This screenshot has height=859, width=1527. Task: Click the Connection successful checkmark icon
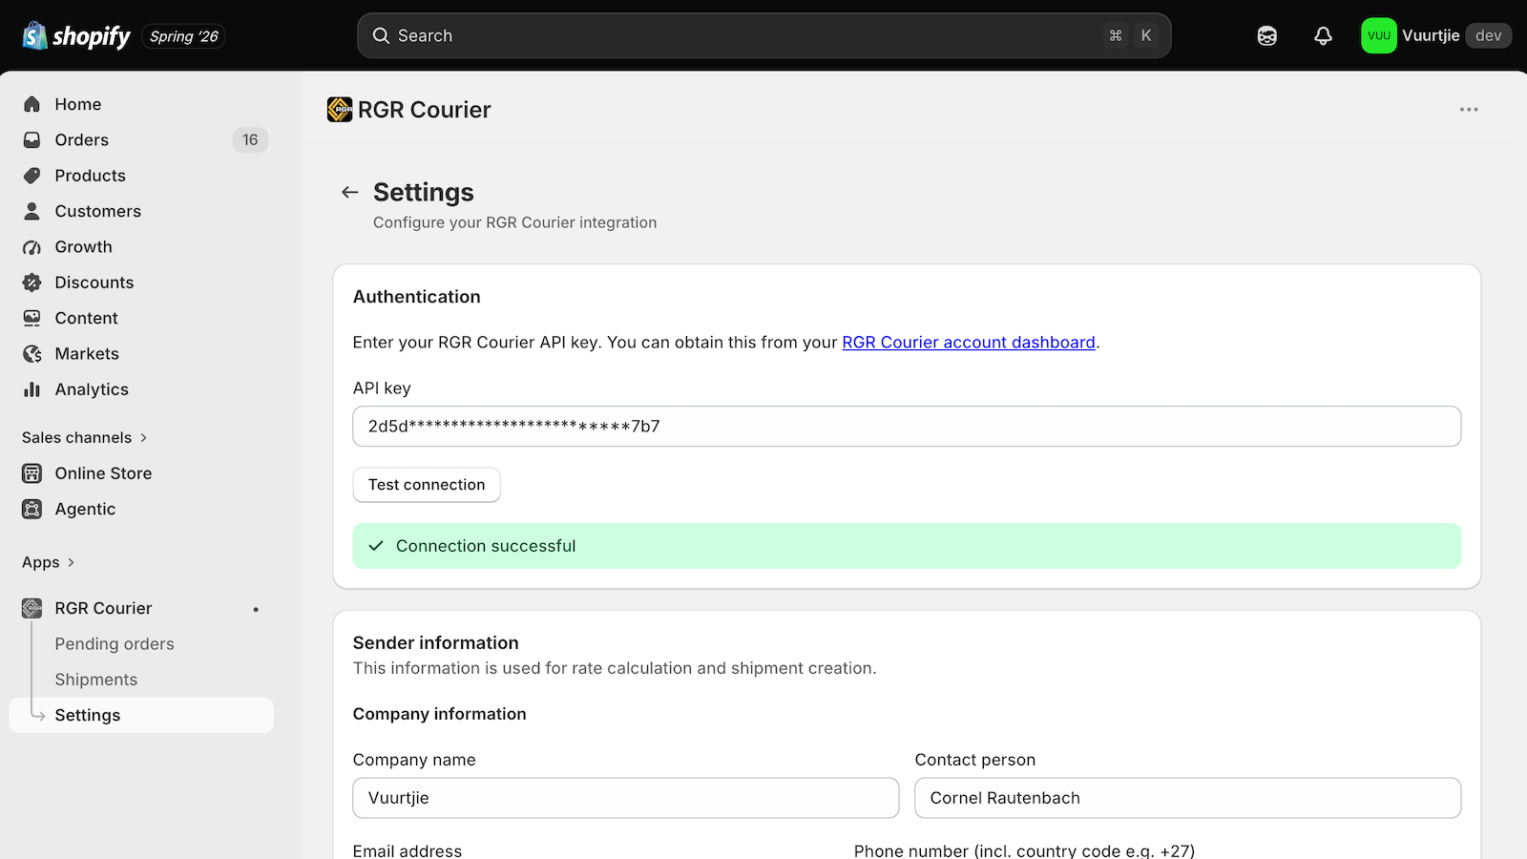click(376, 546)
